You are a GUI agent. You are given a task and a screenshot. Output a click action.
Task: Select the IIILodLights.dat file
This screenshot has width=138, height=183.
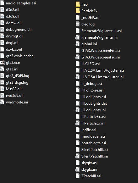pos(91,103)
